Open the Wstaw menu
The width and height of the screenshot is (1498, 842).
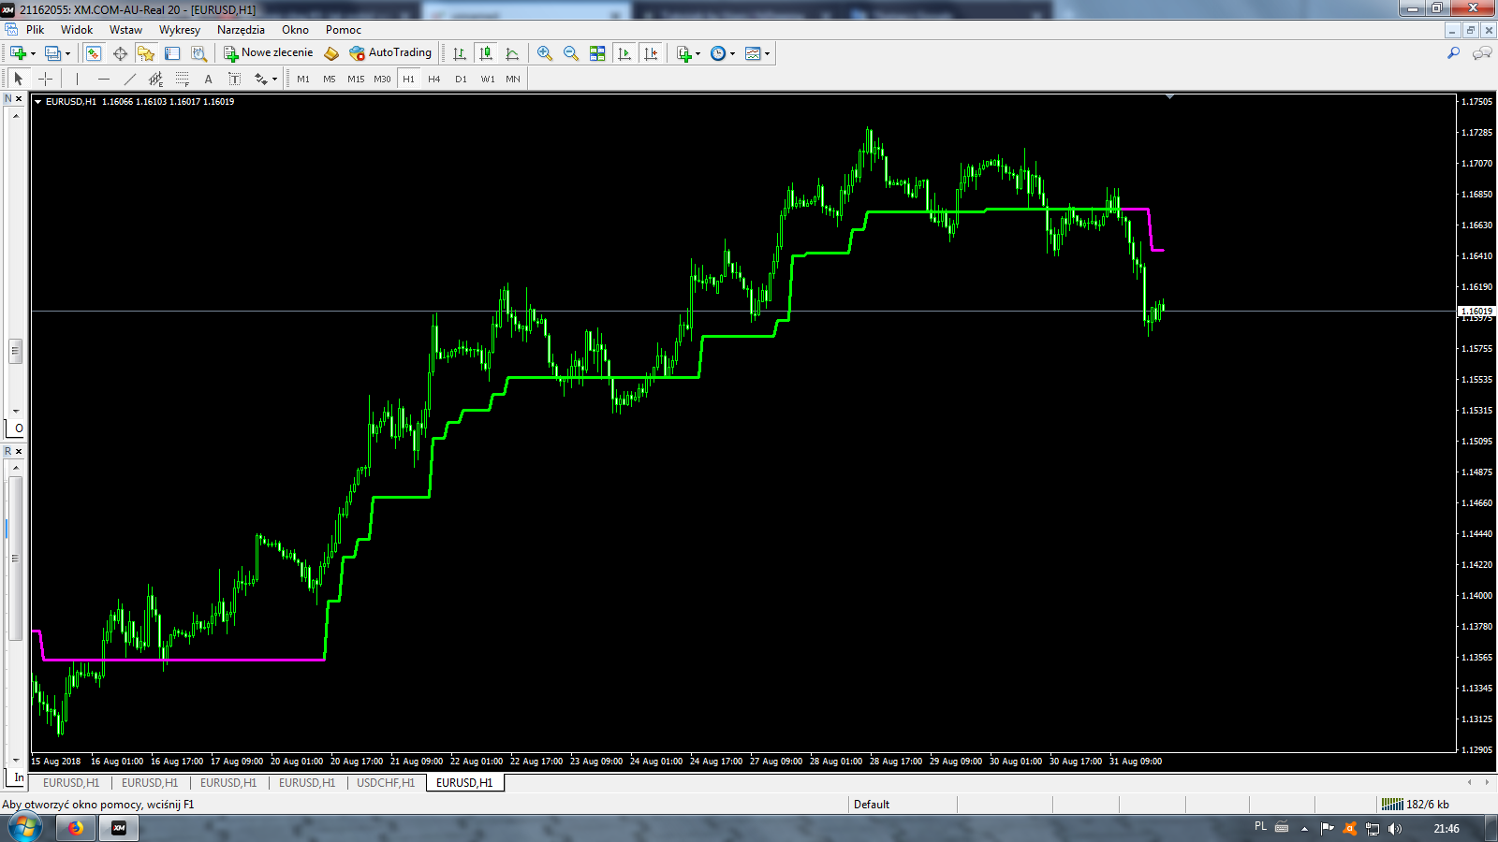tap(125, 30)
